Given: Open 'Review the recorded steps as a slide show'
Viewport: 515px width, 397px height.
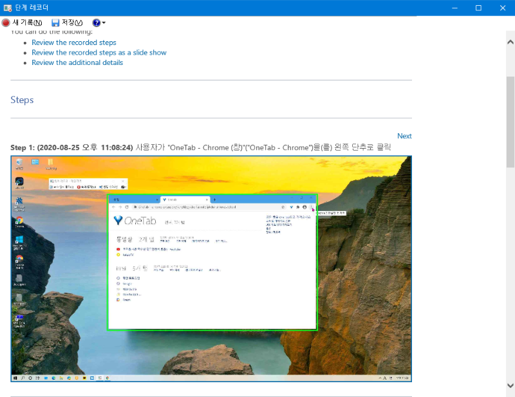Looking at the screenshot, I should click(x=98, y=53).
